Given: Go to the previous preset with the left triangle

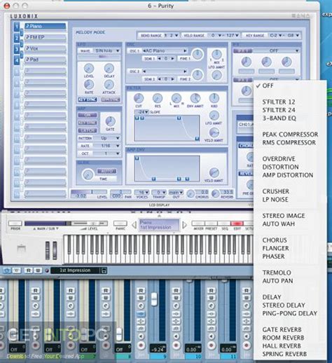Looking at the screenshot, I should tap(134, 225).
